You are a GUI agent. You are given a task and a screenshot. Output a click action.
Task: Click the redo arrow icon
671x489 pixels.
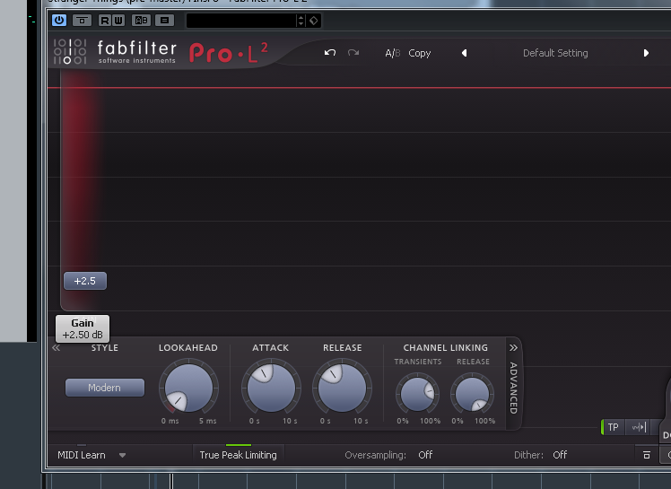point(353,53)
